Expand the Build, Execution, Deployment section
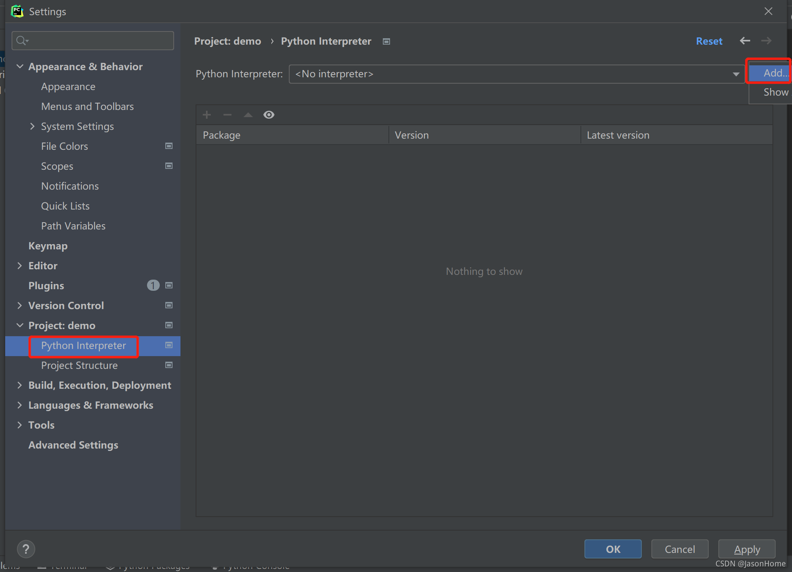Viewport: 792px width, 572px height. [x=20, y=385]
